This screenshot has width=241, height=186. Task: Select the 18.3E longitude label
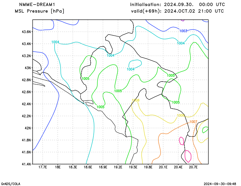(x=73, y=167)
